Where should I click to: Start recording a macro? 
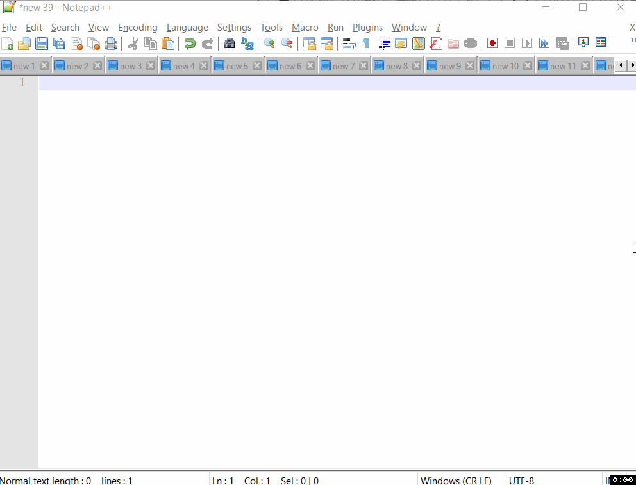pos(492,44)
